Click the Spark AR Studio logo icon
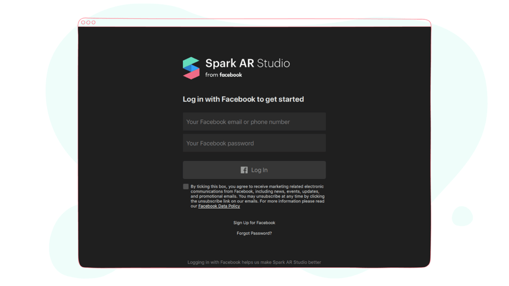Viewport: 509px width, 286px height. 191,68
